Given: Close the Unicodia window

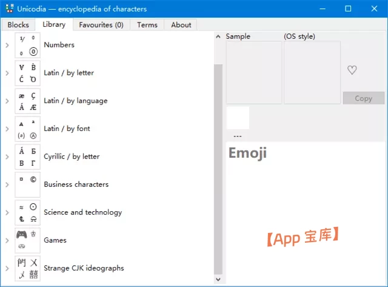Looking at the screenshot, I should [x=374, y=8].
